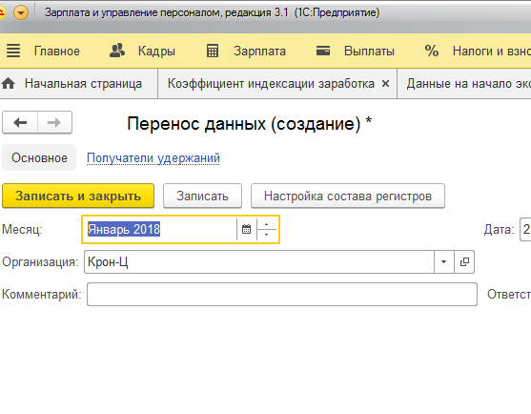Click Записать и закрыть button
531x414 pixels.
point(78,196)
